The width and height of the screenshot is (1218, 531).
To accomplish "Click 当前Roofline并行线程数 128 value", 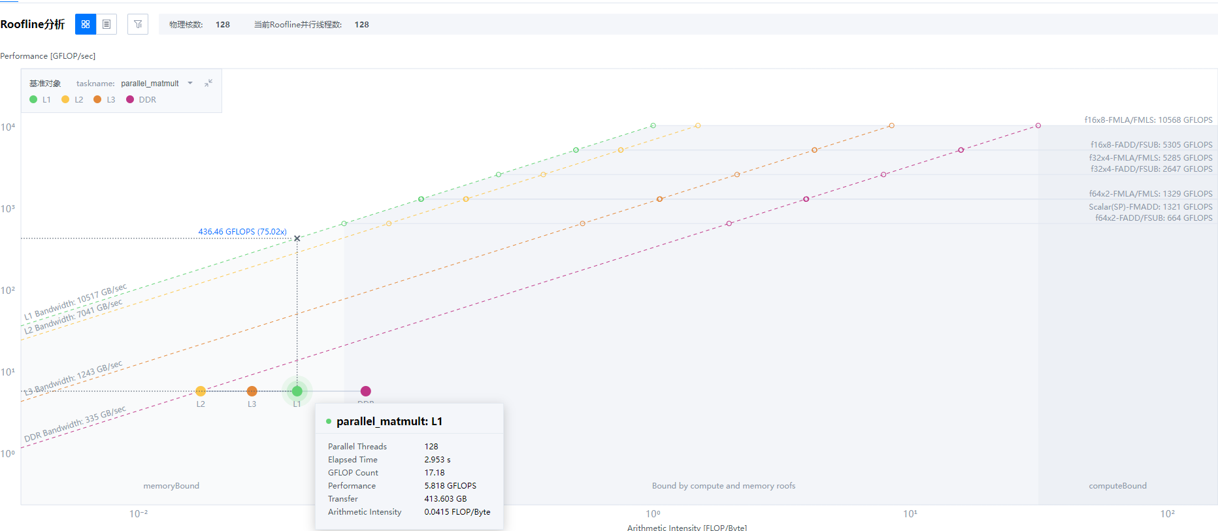I will [362, 25].
